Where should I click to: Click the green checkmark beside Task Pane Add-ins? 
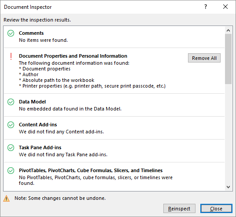(11, 147)
